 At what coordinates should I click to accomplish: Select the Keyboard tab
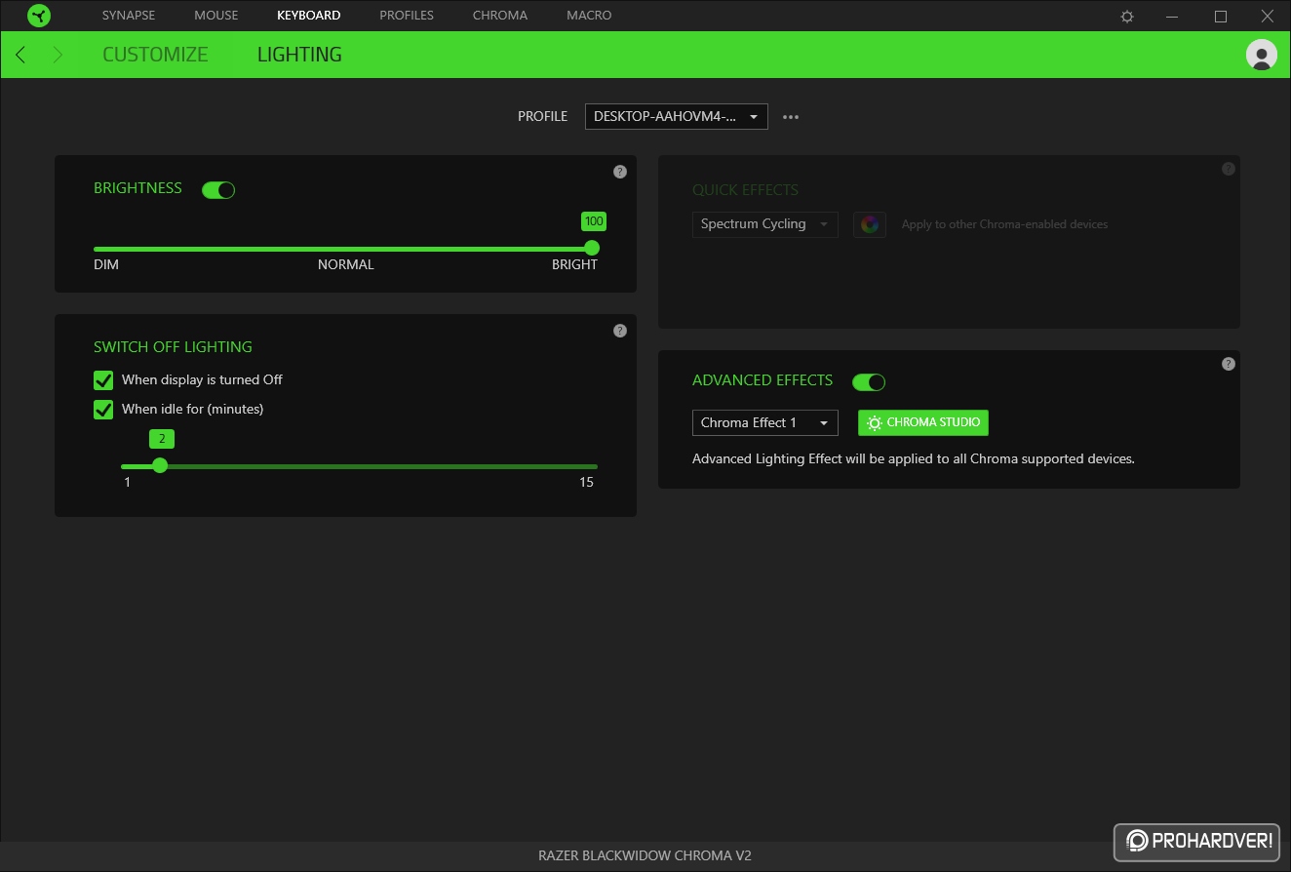coord(309,16)
